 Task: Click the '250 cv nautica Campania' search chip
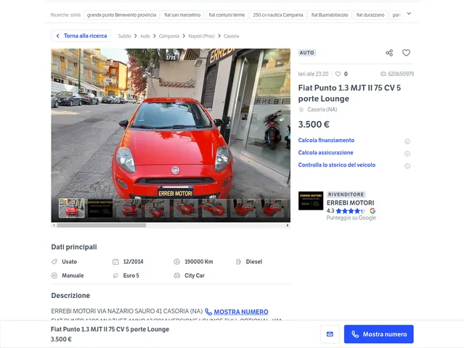click(279, 14)
